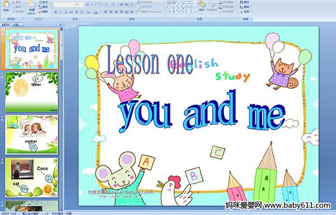336x215 pixels.
Task: Switch to the Outline pane tab
Action: [x=16, y=25]
